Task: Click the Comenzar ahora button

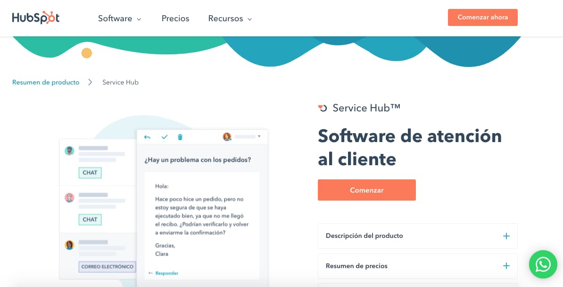Action: [x=482, y=17]
